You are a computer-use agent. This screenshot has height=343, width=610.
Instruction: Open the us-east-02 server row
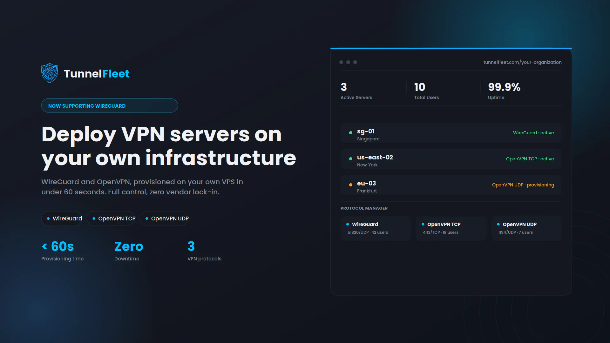(451, 159)
